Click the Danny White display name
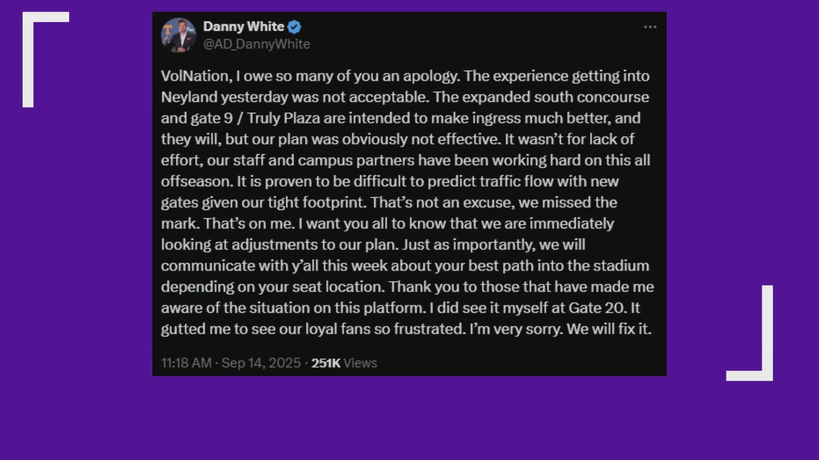 [x=244, y=26]
